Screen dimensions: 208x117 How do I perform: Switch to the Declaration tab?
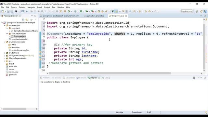(69, 78)
